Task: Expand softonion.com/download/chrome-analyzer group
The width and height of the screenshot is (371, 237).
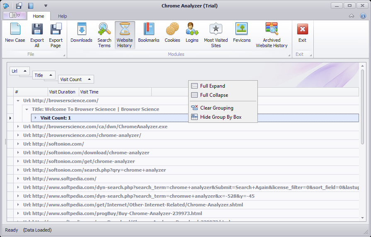Action: pos(18,153)
